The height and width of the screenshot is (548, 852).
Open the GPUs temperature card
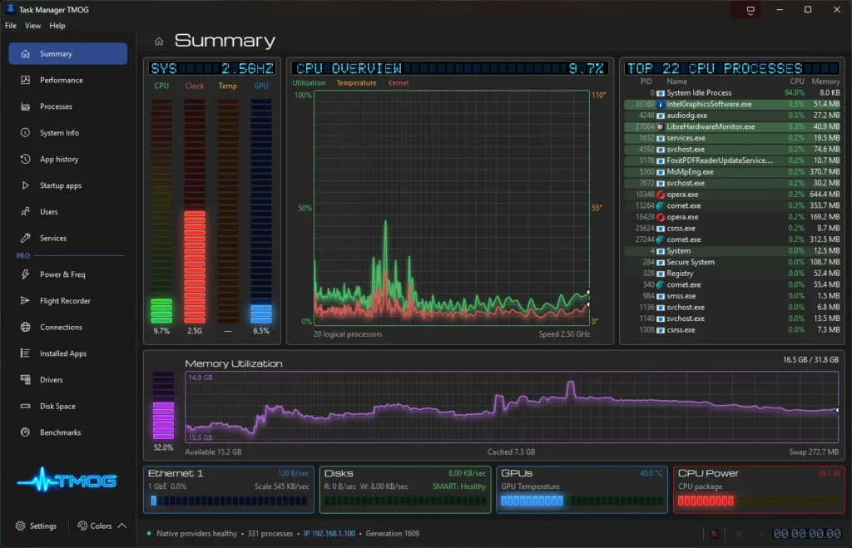(582, 489)
